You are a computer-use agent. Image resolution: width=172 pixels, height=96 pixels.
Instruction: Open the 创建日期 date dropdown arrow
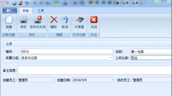[113, 80]
